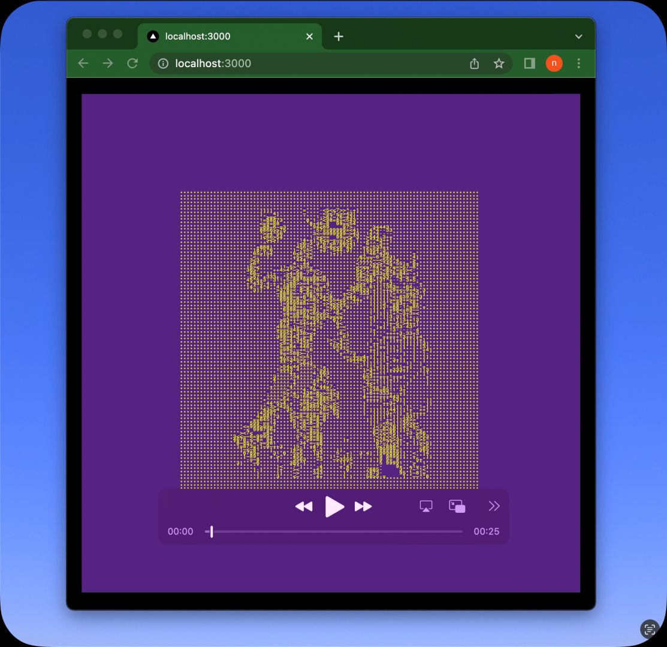Open Chrome three-dot options menu
This screenshot has height=647, width=667.
578,64
